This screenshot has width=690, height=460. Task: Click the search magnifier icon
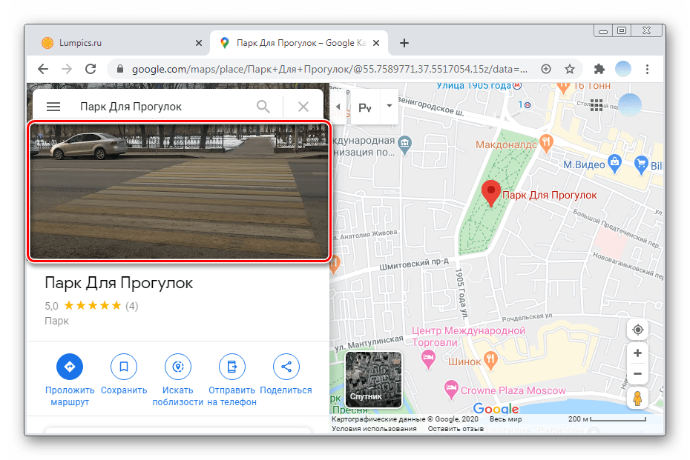point(263,107)
